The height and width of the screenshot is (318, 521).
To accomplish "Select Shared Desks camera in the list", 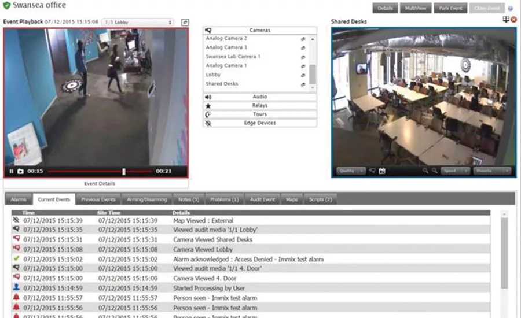I will [222, 84].
